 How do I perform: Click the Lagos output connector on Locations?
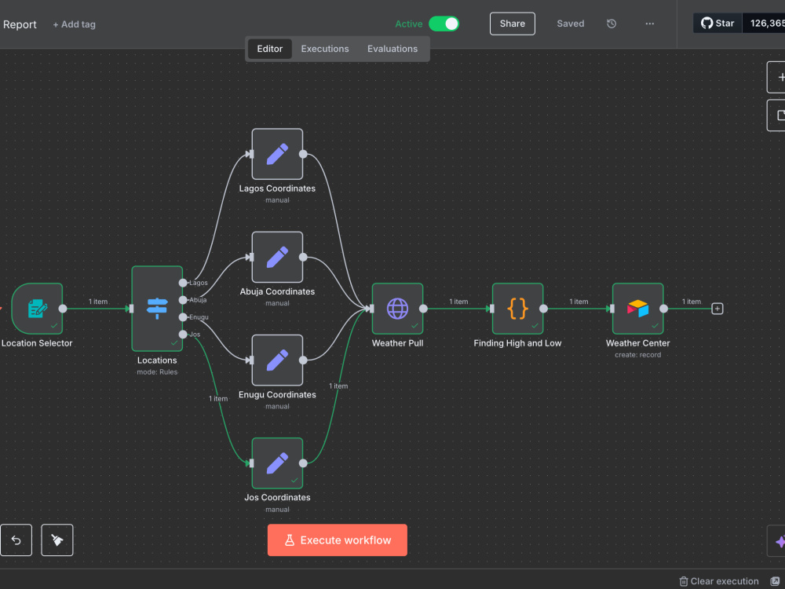[x=183, y=283]
